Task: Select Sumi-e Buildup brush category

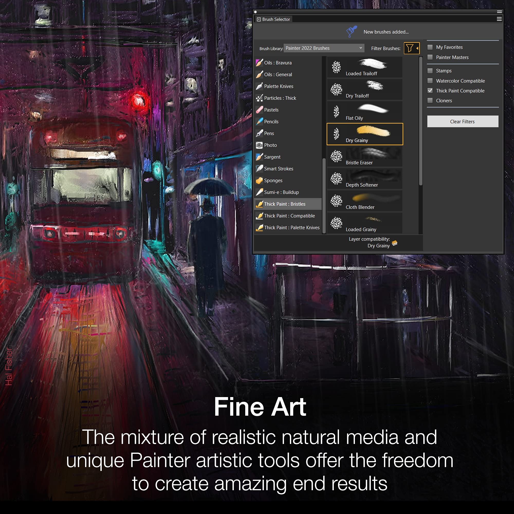Action: 283,192
